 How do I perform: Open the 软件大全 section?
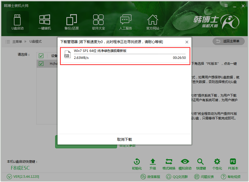99,22
